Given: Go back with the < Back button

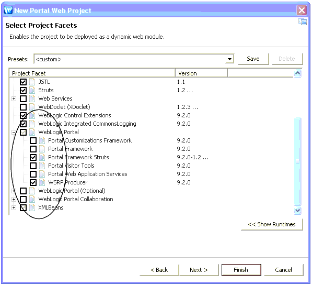Looking at the screenshot, I should [159, 270].
